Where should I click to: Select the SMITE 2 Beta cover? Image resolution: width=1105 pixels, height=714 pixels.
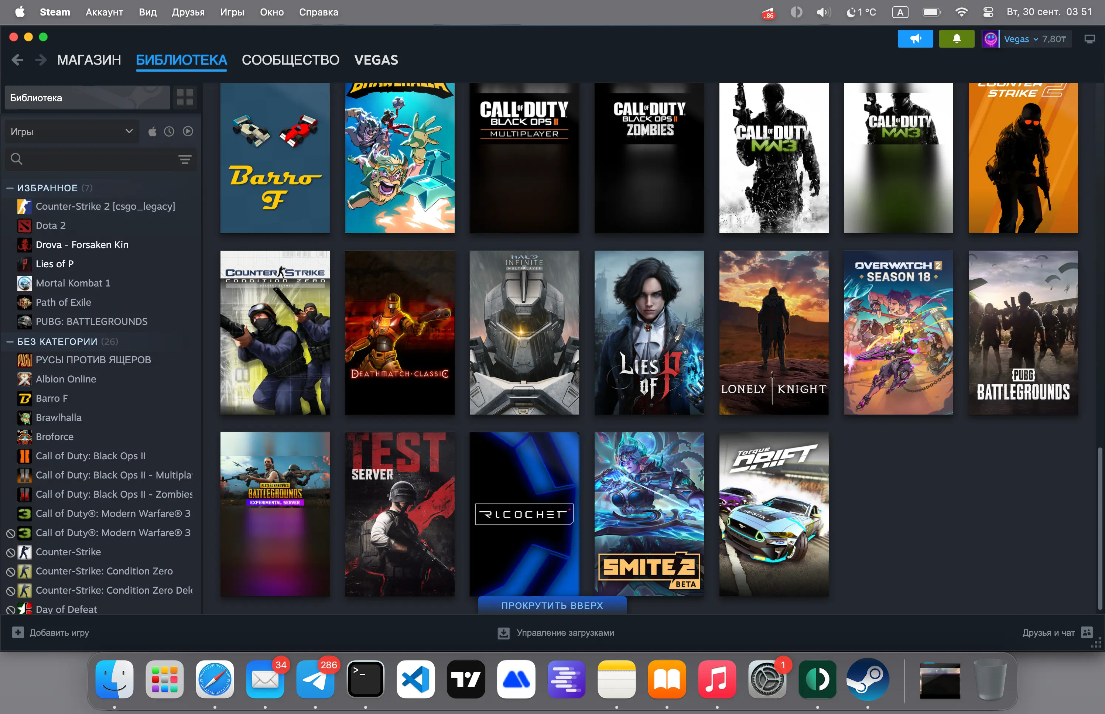click(649, 514)
